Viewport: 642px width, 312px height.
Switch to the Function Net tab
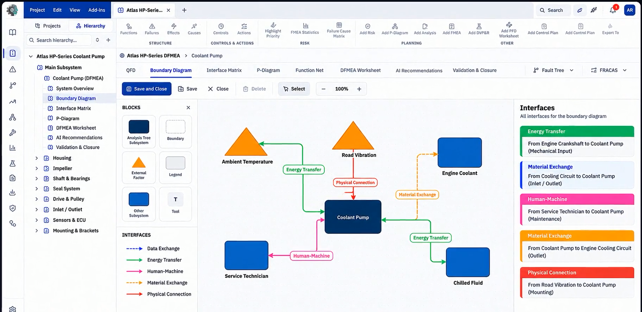tap(309, 70)
